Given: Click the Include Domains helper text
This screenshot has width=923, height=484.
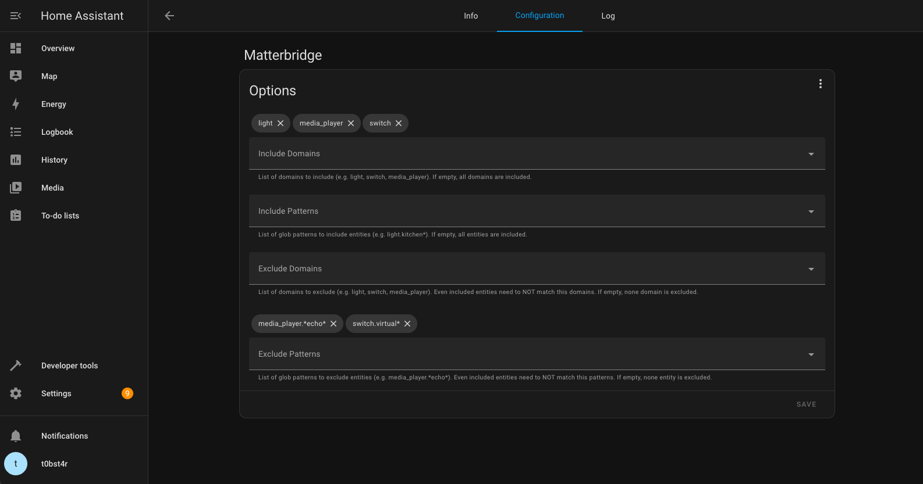Looking at the screenshot, I should click(x=395, y=177).
